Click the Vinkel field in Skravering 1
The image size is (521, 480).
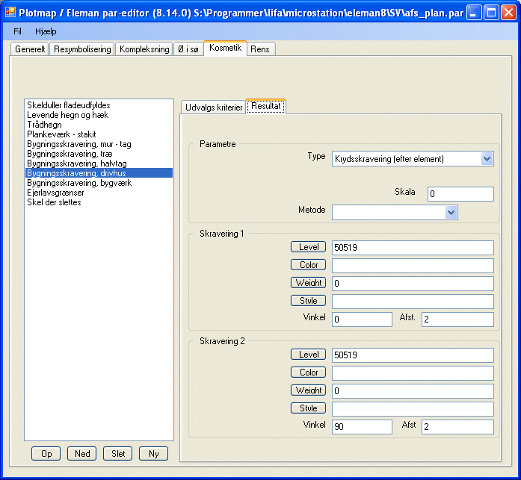click(362, 320)
